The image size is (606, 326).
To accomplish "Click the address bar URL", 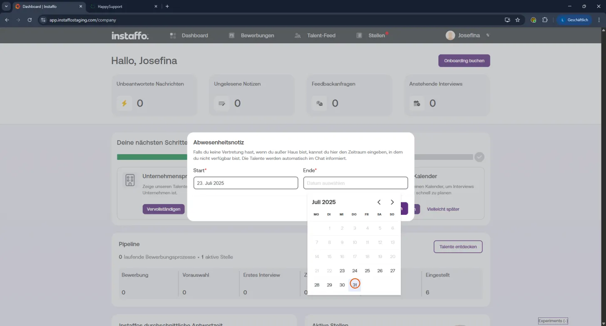I will (83, 20).
